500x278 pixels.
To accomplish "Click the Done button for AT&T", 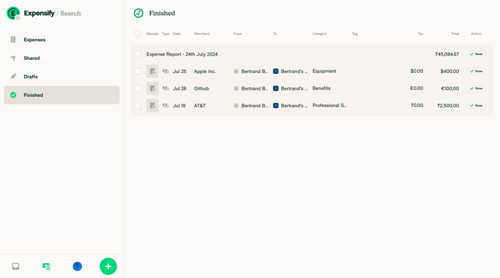I will 476,106.
